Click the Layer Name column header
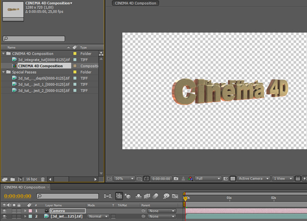The width and height of the screenshot is (307, 221). coord(53,205)
